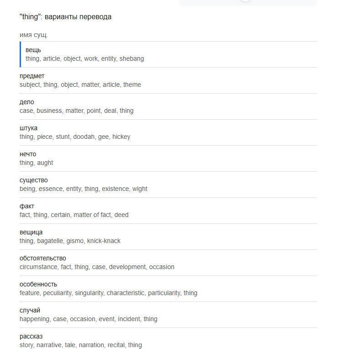339x349 pixels.
Task: Select the synonym happening
Action: 35,319
